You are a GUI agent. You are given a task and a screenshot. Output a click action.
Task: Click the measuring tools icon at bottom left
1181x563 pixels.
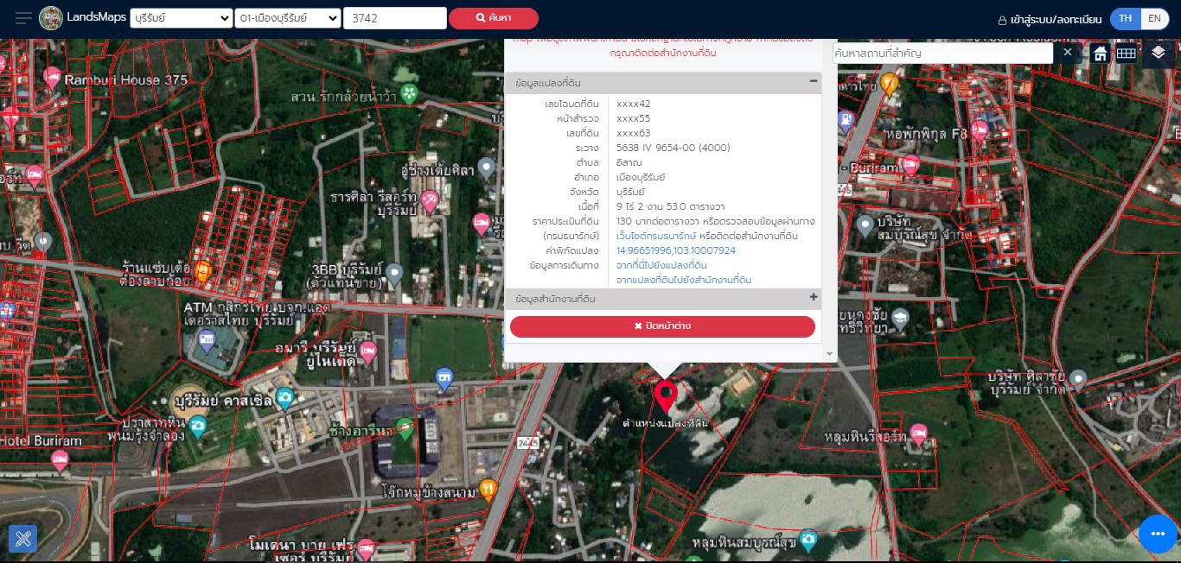[x=23, y=539]
